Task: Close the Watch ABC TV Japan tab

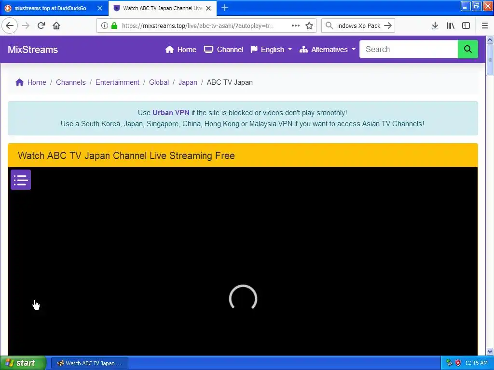Action: [208, 8]
